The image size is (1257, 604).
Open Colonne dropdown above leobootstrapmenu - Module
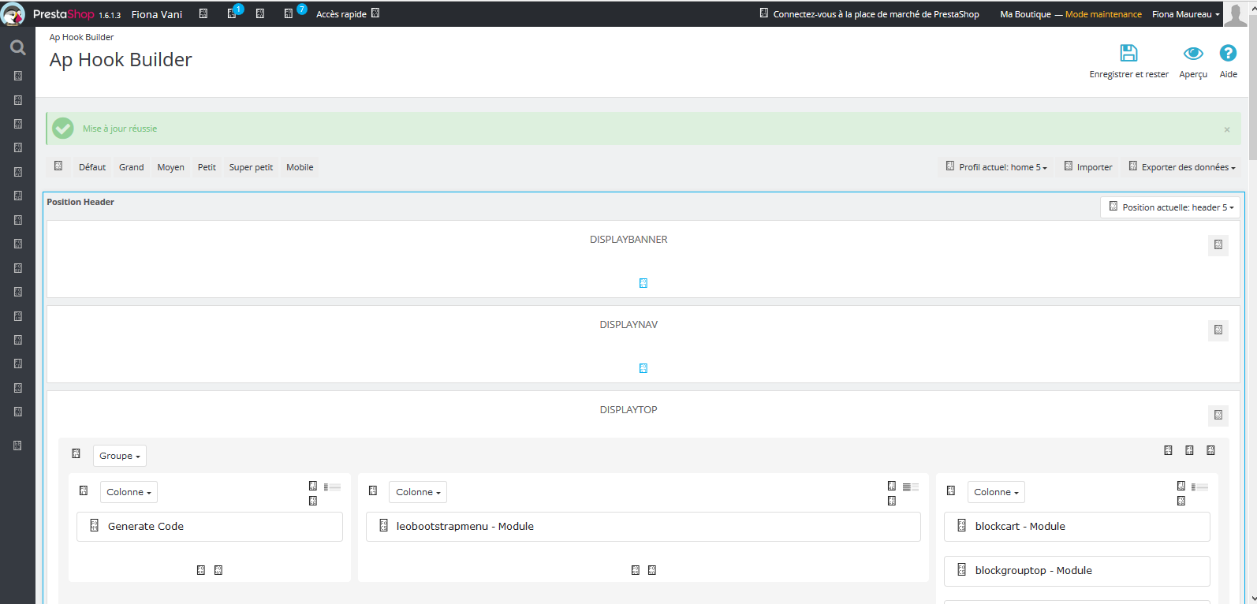click(418, 492)
